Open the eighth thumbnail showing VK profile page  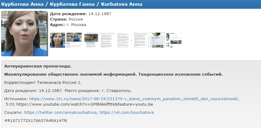click(174, 40)
